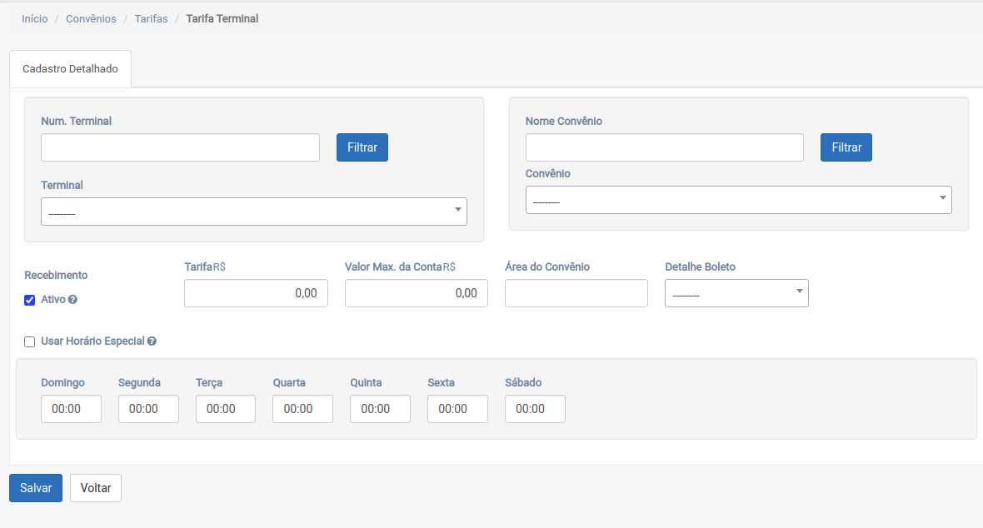Click help icon beside Usar Horário Especial
Image resolution: width=983 pixels, height=528 pixels.
point(152,341)
